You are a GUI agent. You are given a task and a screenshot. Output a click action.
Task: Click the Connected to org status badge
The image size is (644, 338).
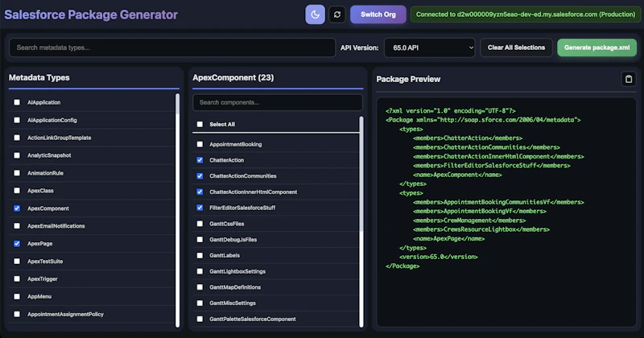coord(526,14)
